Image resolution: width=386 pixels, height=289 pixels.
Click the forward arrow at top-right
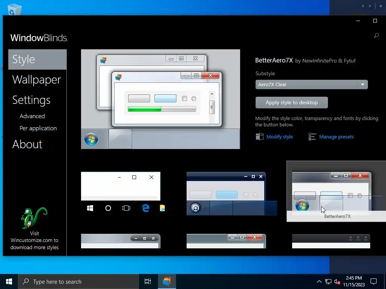coord(370,6)
